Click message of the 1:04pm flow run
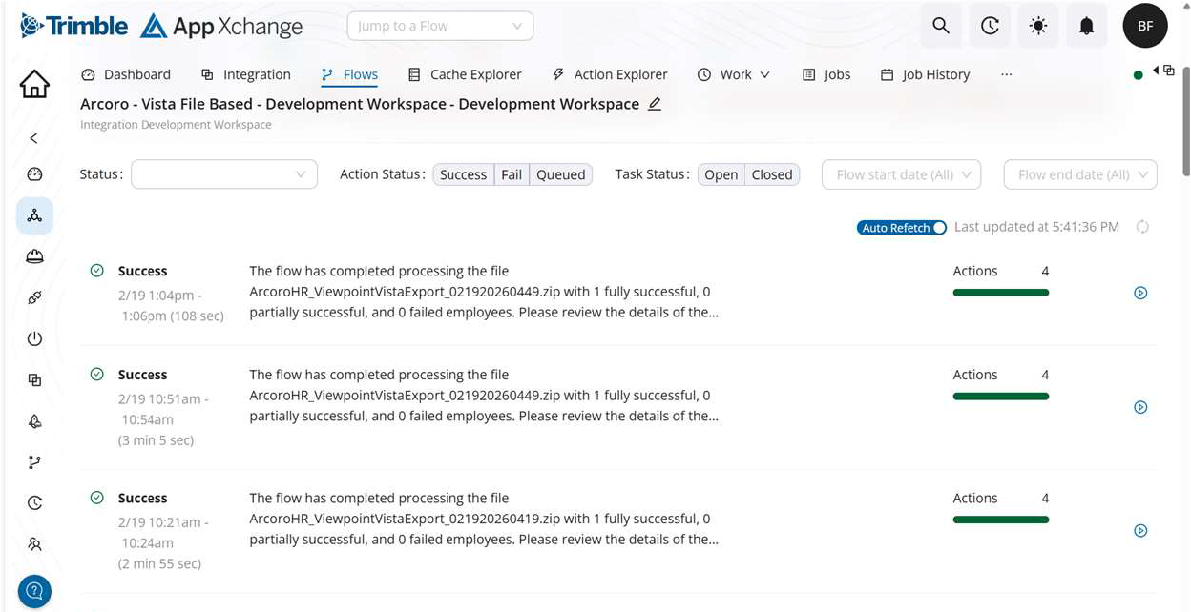Viewport: 1191px width, 612px height. point(484,292)
